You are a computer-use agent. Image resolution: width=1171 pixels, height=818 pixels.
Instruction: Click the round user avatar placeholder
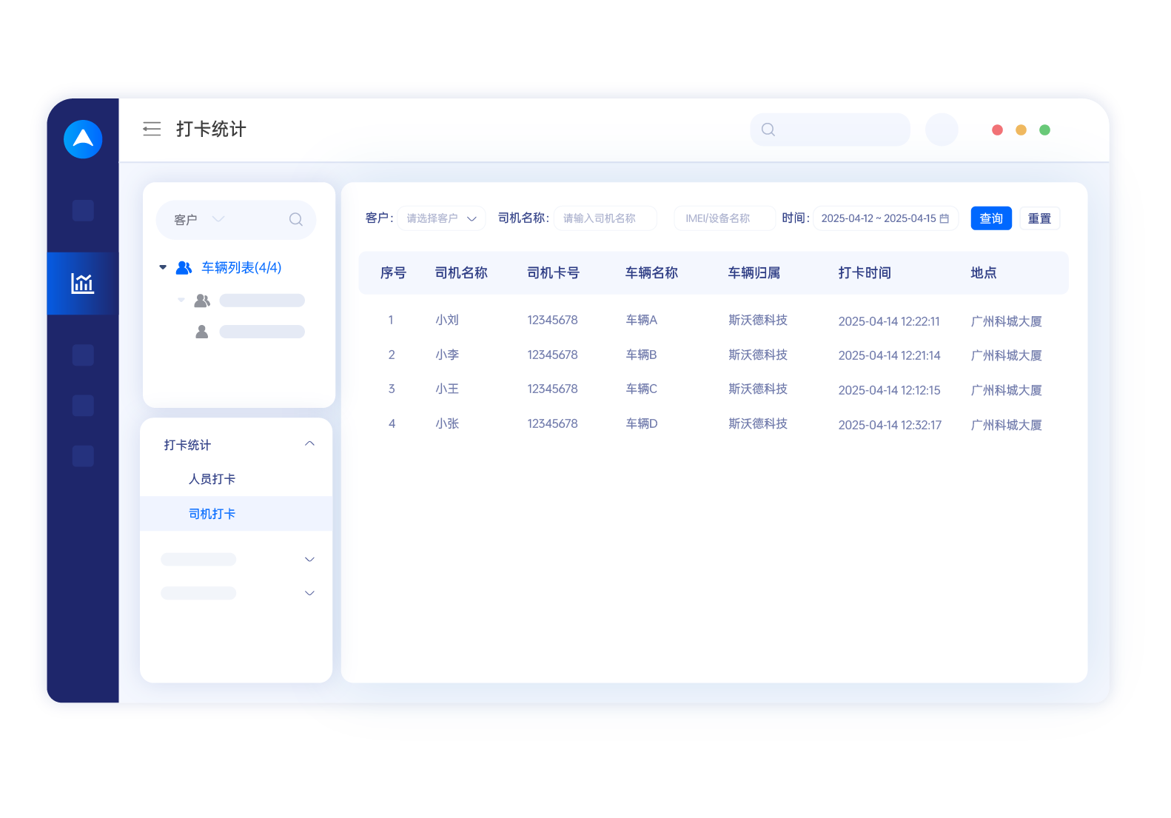click(942, 130)
